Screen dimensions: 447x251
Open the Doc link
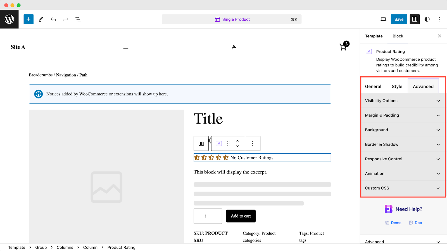click(415, 223)
